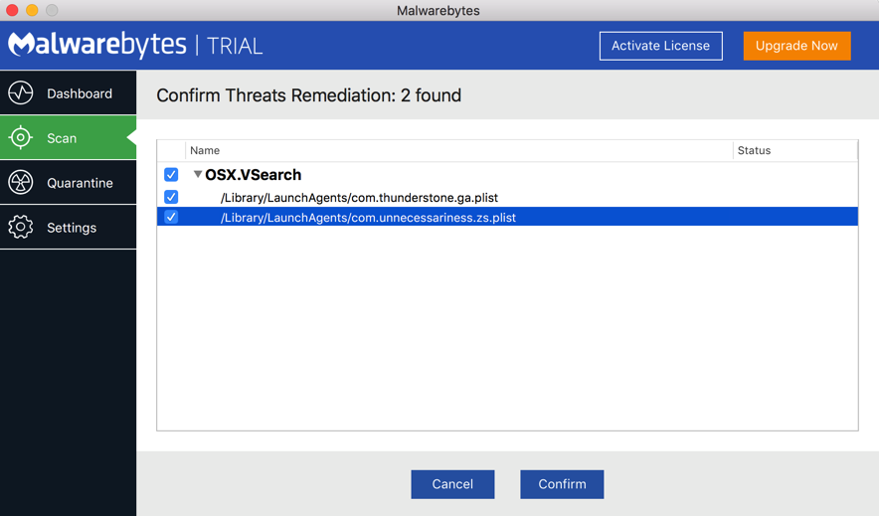Click the orange Upgrade Now button
879x516 pixels.
[x=796, y=46]
